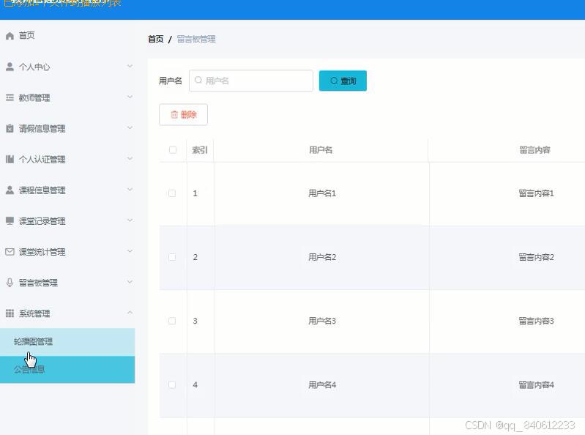Viewport: 585px width, 435px height.
Task: Select the 教师管理 sidebar label
Action: coord(34,97)
